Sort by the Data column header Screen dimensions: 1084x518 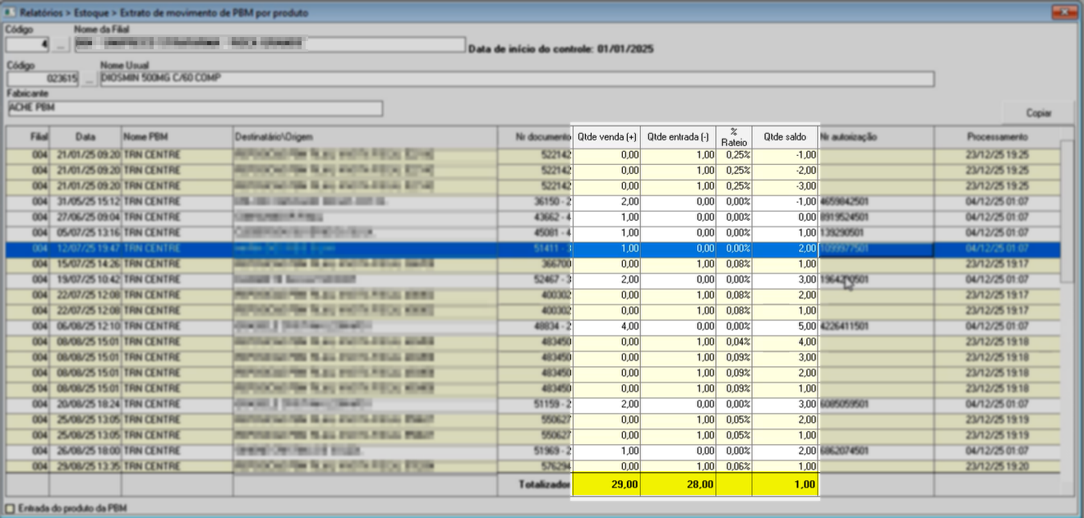pos(85,136)
